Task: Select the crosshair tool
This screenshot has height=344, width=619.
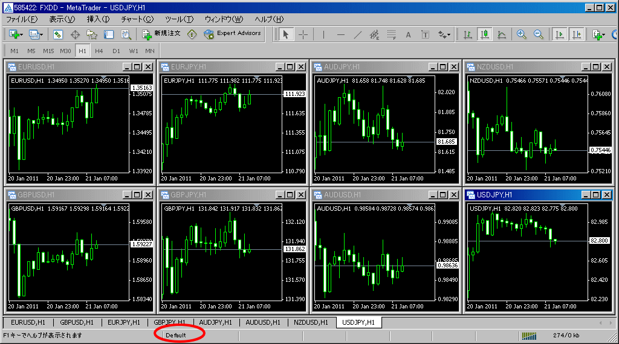Action: (303, 34)
